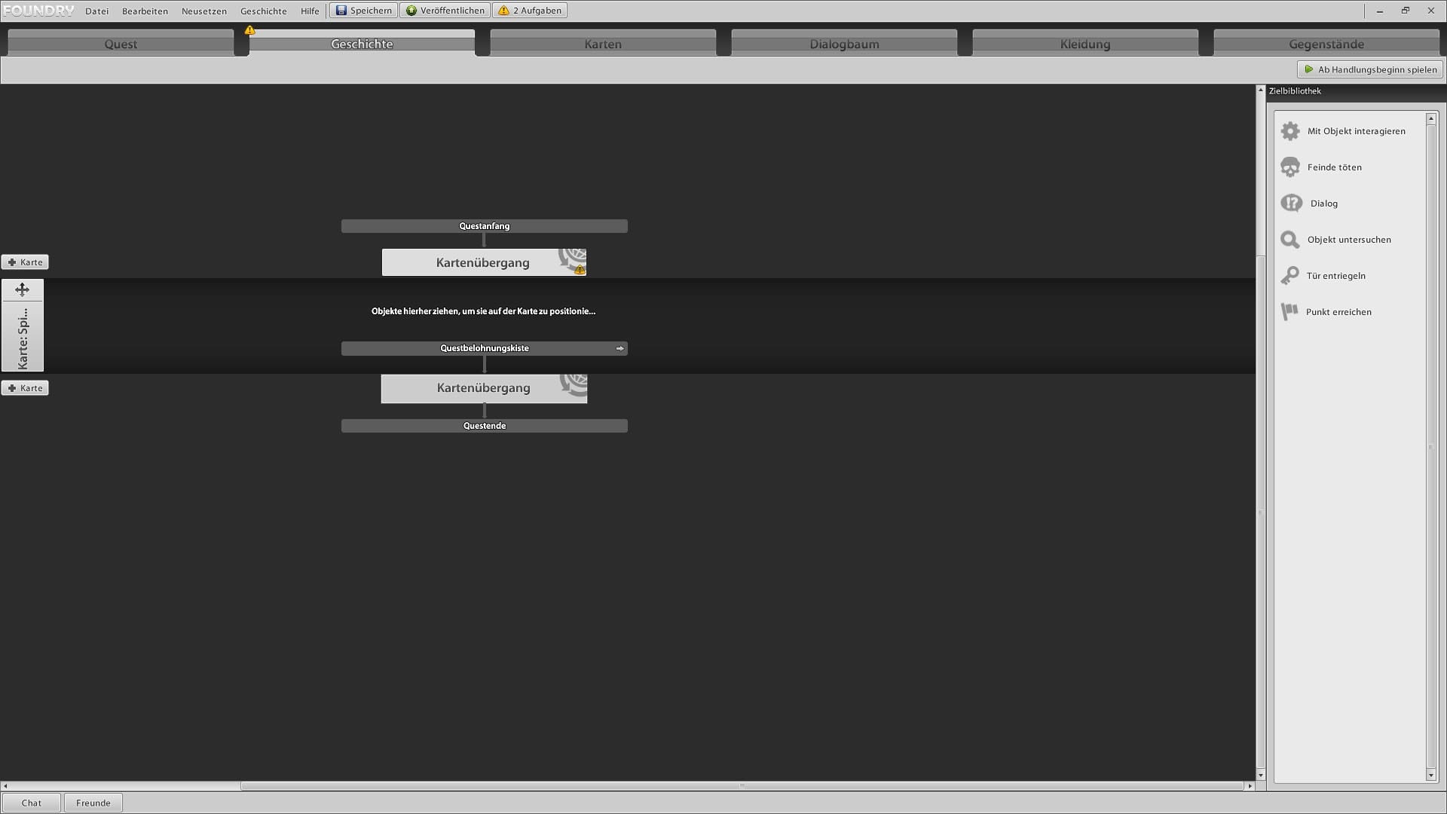The height and width of the screenshot is (814, 1447).
Task: Open the Datei menu
Action: point(96,11)
